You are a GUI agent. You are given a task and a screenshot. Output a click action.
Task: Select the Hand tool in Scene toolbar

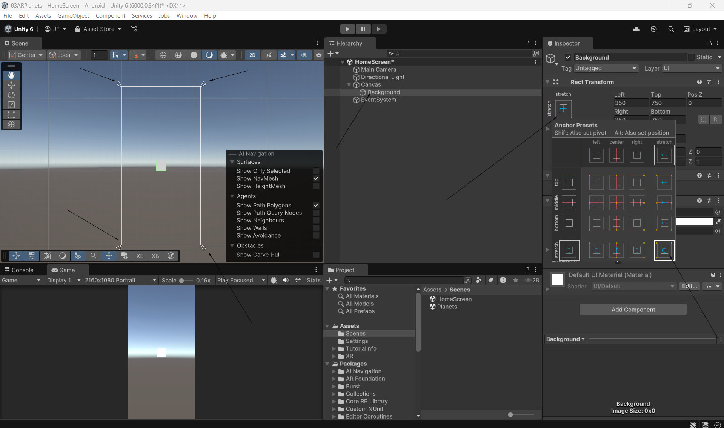coord(11,75)
